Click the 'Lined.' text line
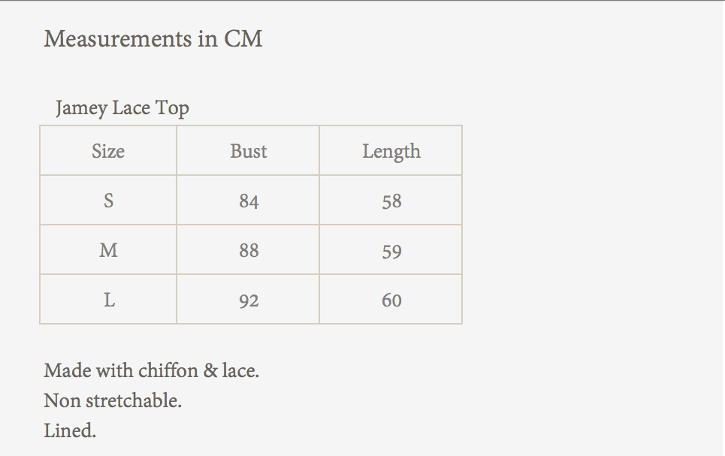The height and width of the screenshot is (456, 725). [x=70, y=430]
